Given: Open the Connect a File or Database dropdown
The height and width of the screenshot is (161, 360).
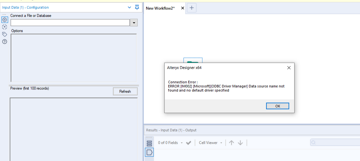Looking at the screenshot, I should (x=134, y=23).
